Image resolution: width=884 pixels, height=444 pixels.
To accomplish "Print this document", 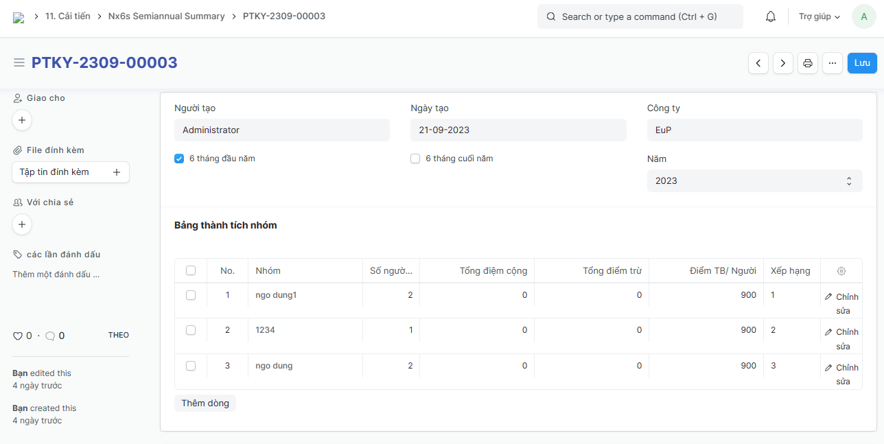I will (x=808, y=63).
